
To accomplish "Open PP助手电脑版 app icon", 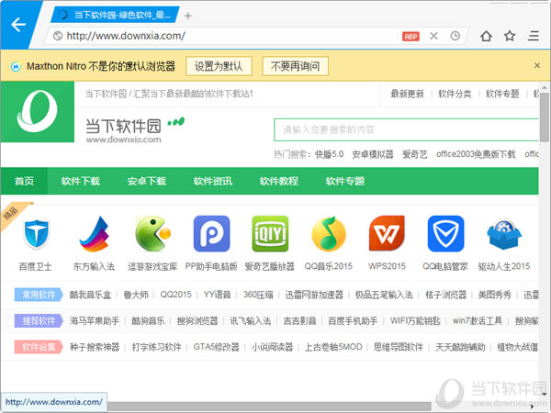I will click(x=211, y=234).
